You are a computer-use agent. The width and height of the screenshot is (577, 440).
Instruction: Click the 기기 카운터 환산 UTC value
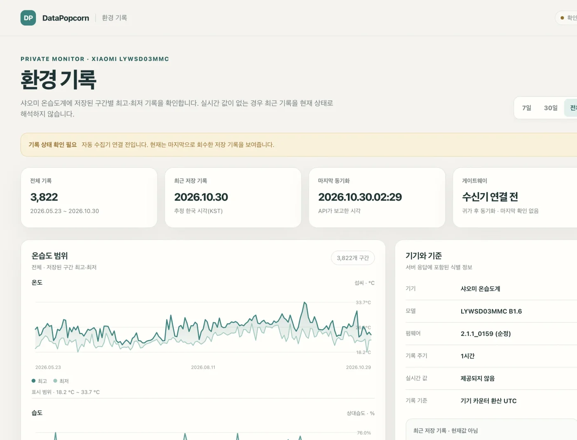pyautogui.click(x=489, y=401)
